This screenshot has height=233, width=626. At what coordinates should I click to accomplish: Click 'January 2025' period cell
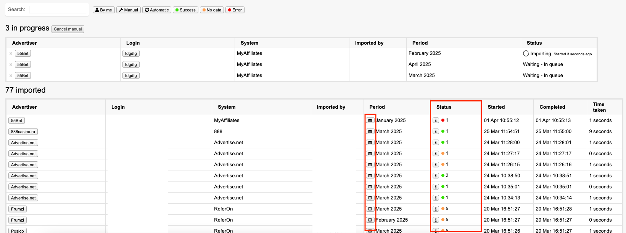pyautogui.click(x=391, y=121)
